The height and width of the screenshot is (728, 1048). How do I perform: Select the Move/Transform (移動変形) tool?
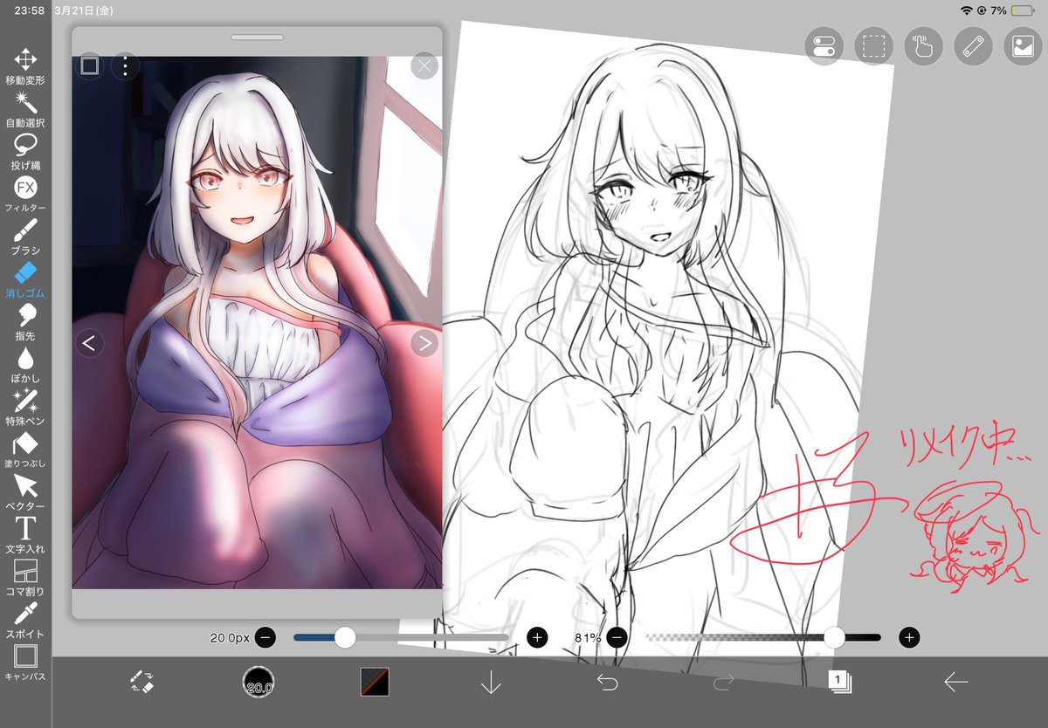pos(25,67)
